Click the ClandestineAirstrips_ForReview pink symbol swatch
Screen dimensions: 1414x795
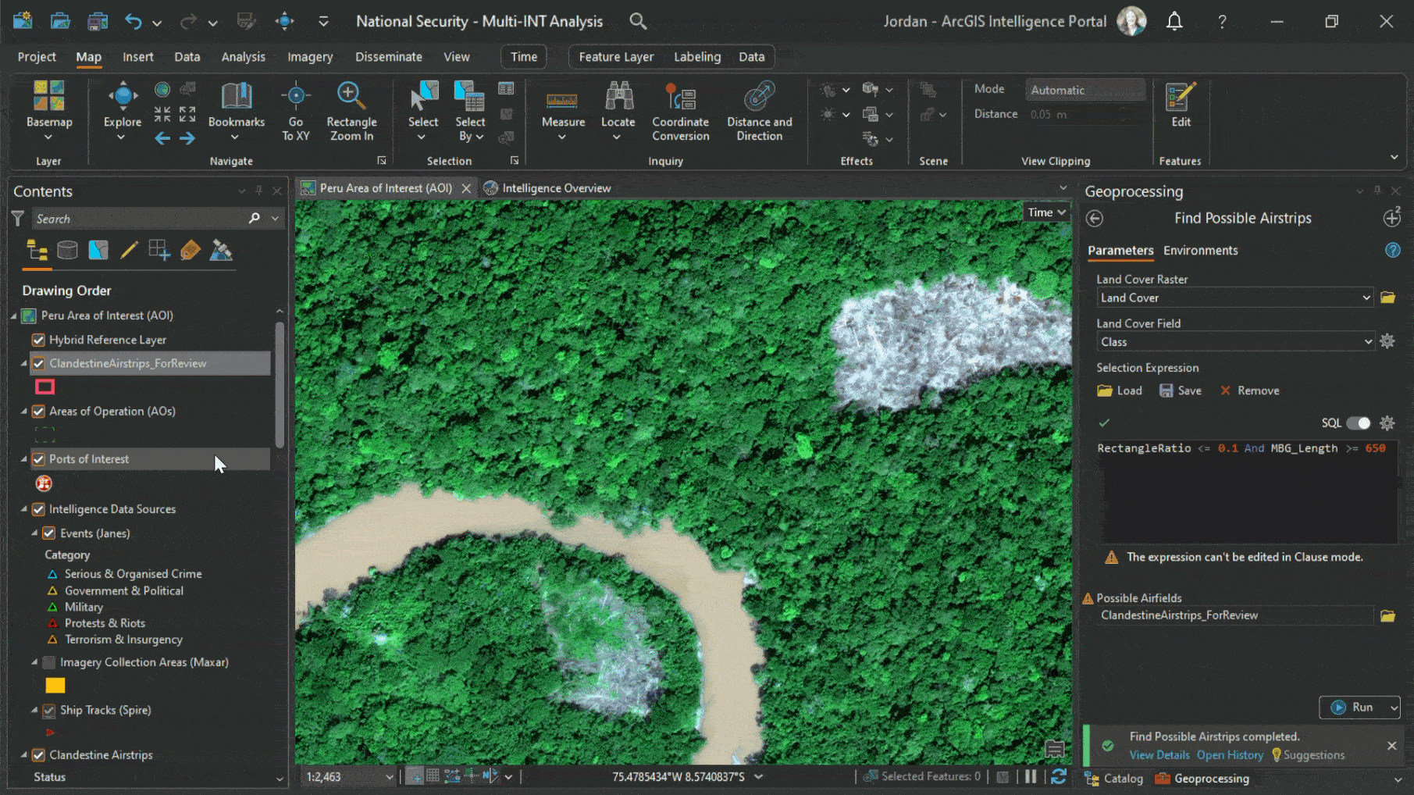(x=45, y=387)
